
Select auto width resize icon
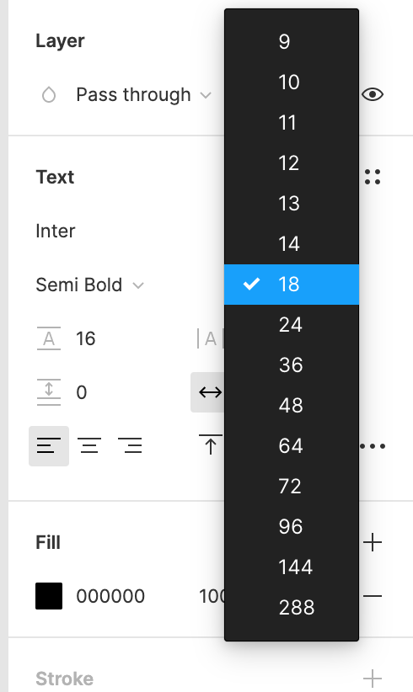pyautogui.click(x=207, y=392)
